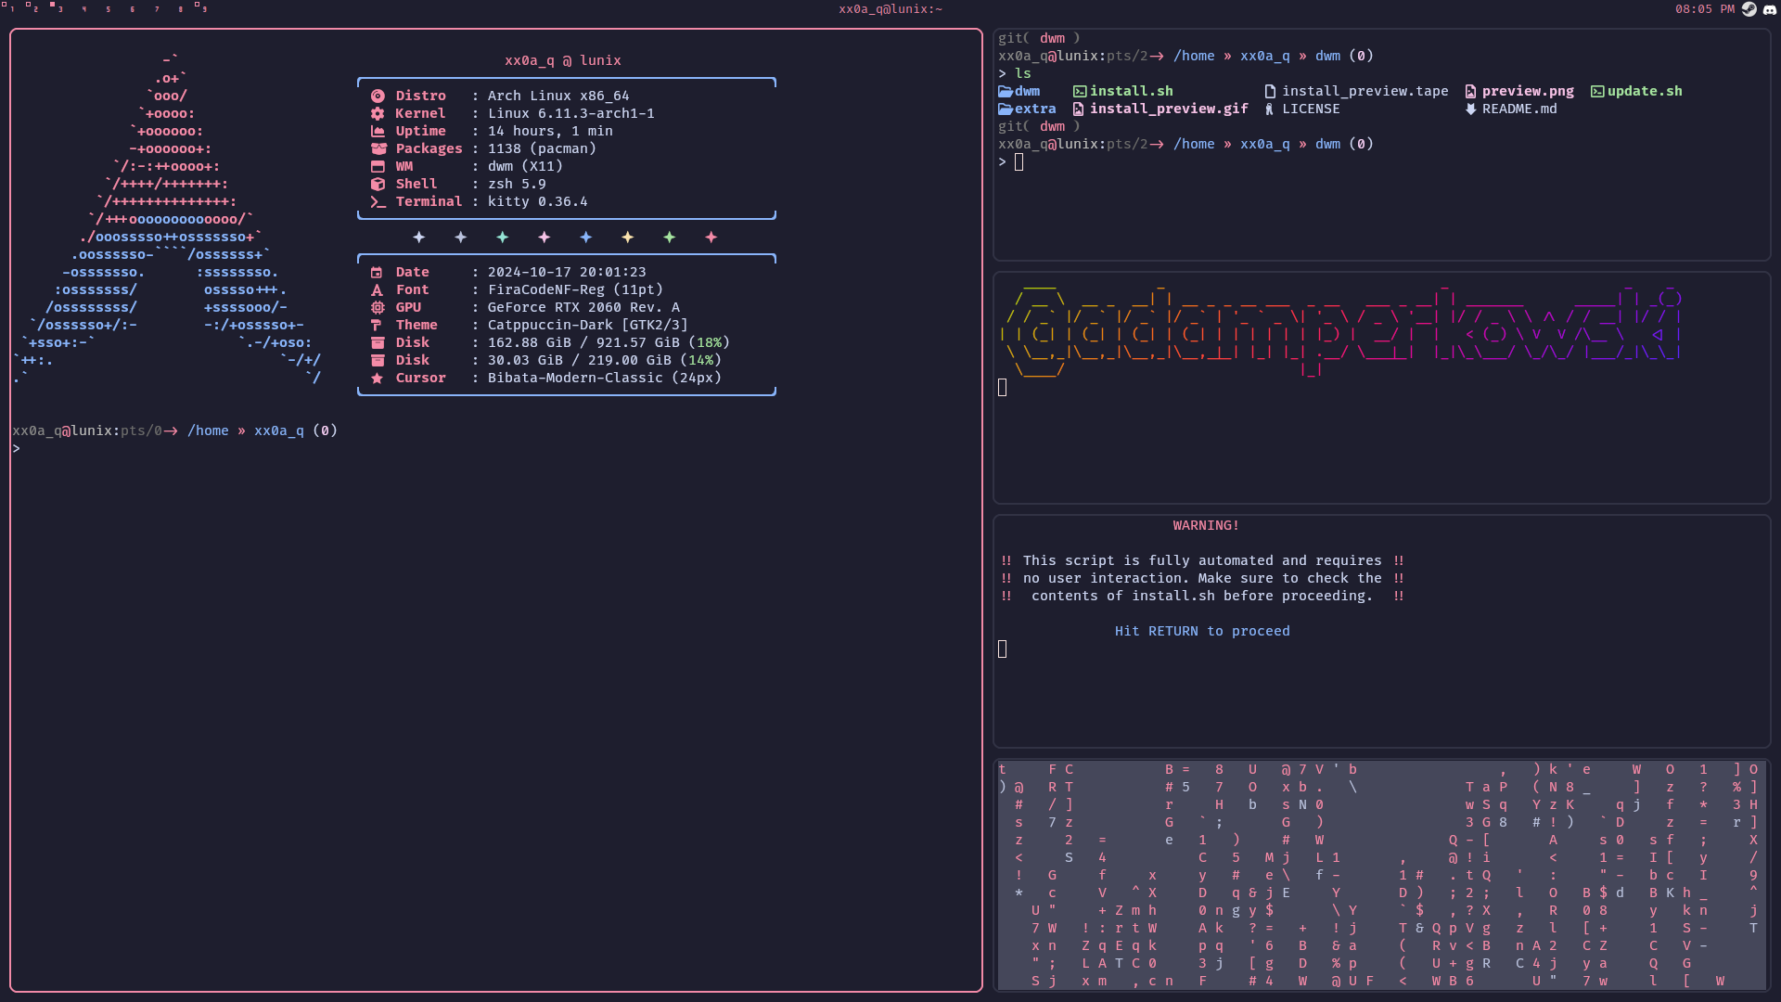Click the Cursor star icon
The width and height of the screenshot is (1781, 1002).
pos(377,378)
